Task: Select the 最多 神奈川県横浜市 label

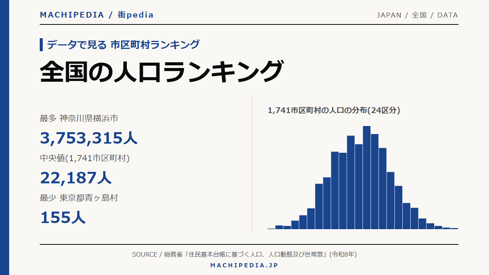Action: (79, 118)
